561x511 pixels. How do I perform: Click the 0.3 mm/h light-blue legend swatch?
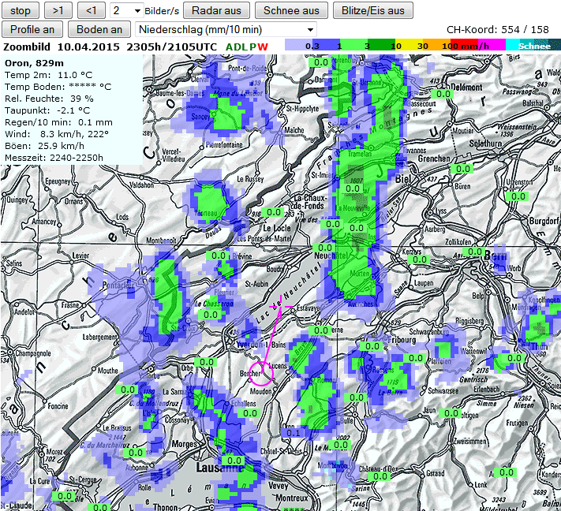(x=299, y=45)
